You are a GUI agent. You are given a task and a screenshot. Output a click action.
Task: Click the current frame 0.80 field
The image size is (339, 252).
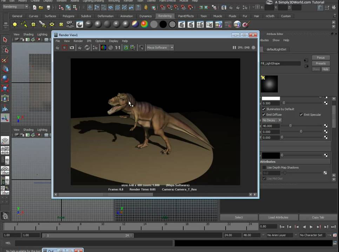[268, 226]
